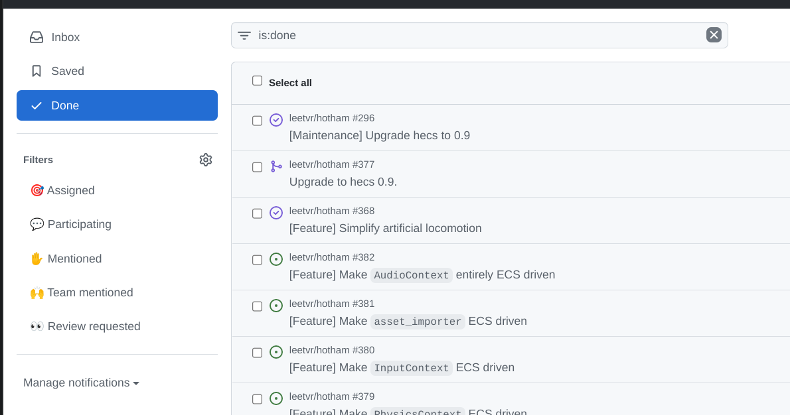The height and width of the screenshot is (415, 790).
Task: Focus the is:done filter input field
Action: [479, 35]
